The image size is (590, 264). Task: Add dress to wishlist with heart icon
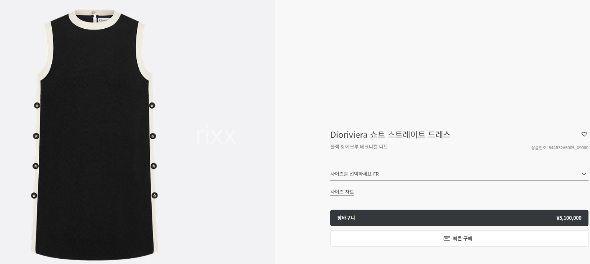[584, 134]
